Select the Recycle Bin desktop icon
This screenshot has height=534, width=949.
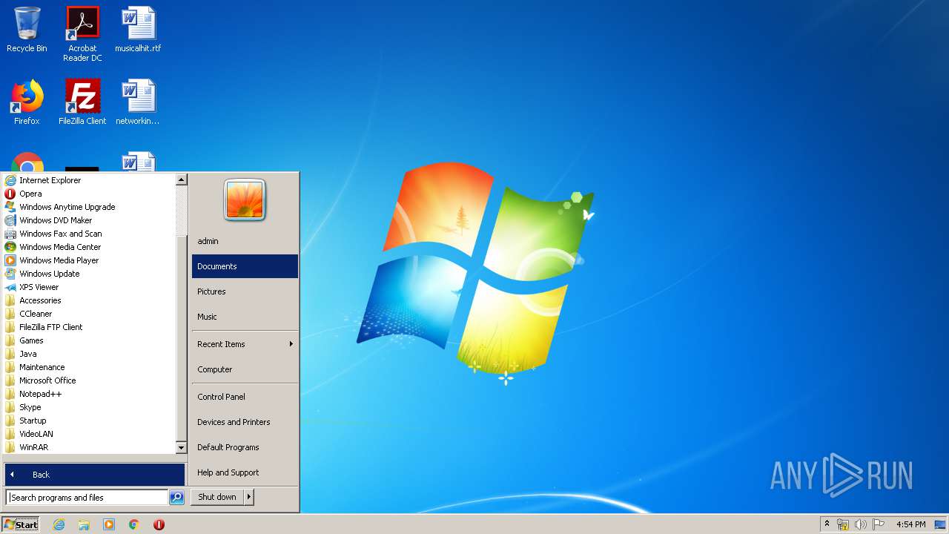pyautogui.click(x=27, y=30)
